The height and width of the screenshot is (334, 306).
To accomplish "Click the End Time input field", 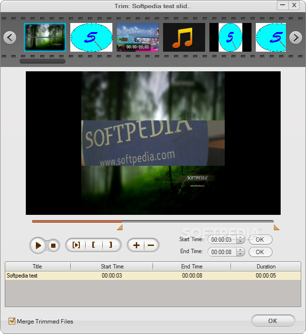I will point(222,252).
